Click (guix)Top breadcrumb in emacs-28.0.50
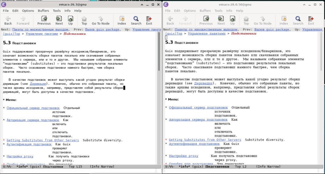The image size is (325, 174). (174, 34)
